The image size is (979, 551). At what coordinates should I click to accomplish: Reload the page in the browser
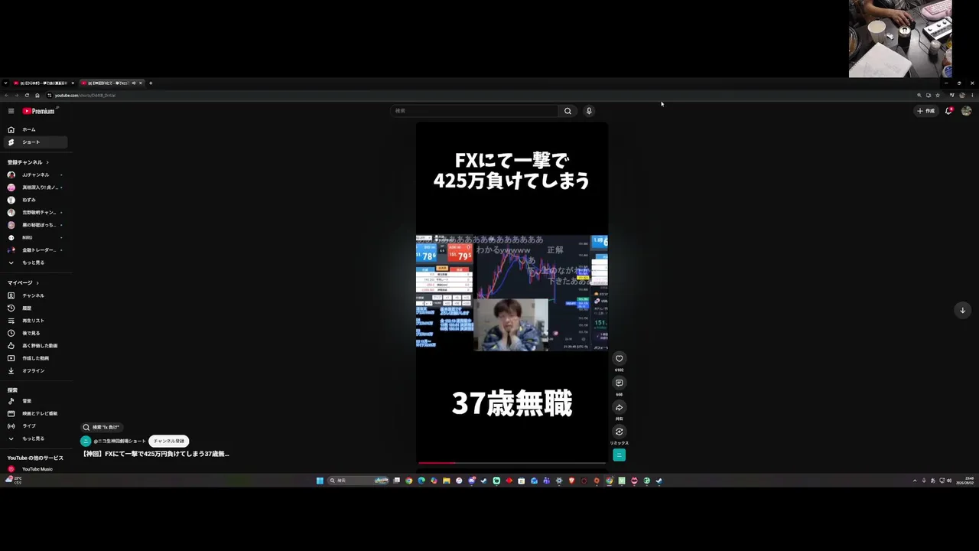pyautogui.click(x=27, y=96)
